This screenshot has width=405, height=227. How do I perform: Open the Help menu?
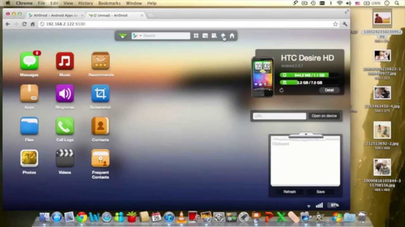pyautogui.click(x=152, y=3)
